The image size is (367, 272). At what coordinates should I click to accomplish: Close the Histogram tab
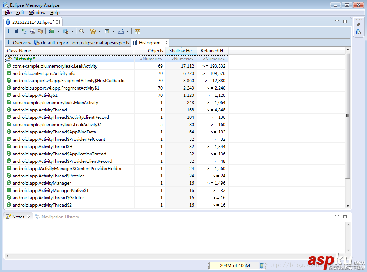pyautogui.click(x=165, y=42)
